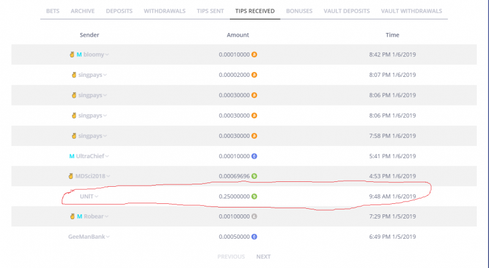Viewport: 489px width, 268px height.
Task: Open the MDSci2018 user dropdown chevron
Action: point(108,176)
